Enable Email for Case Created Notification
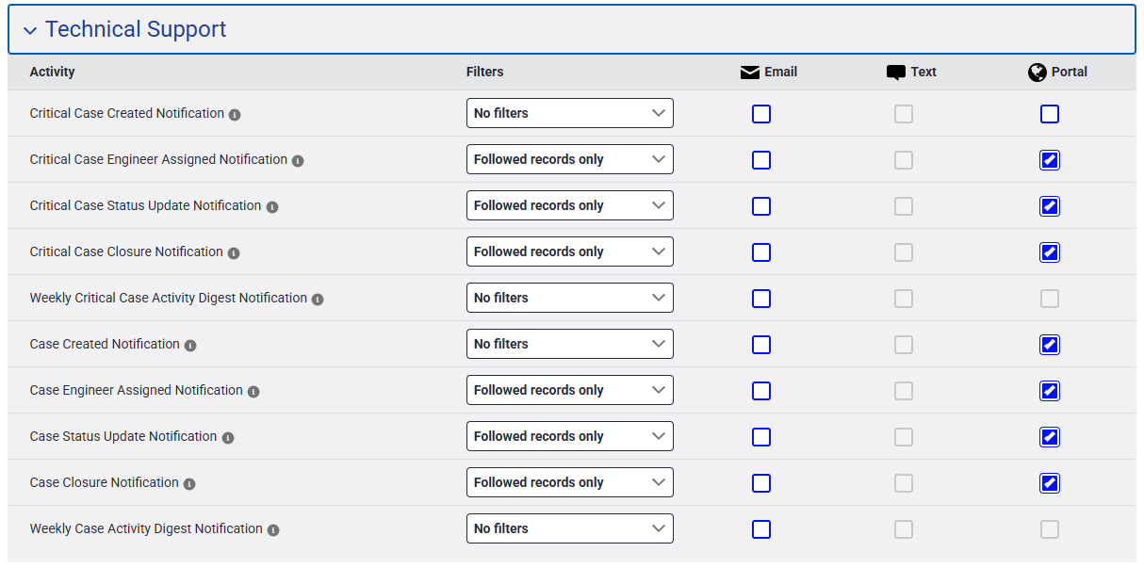This screenshot has width=1144, height=568. (761, 345)
